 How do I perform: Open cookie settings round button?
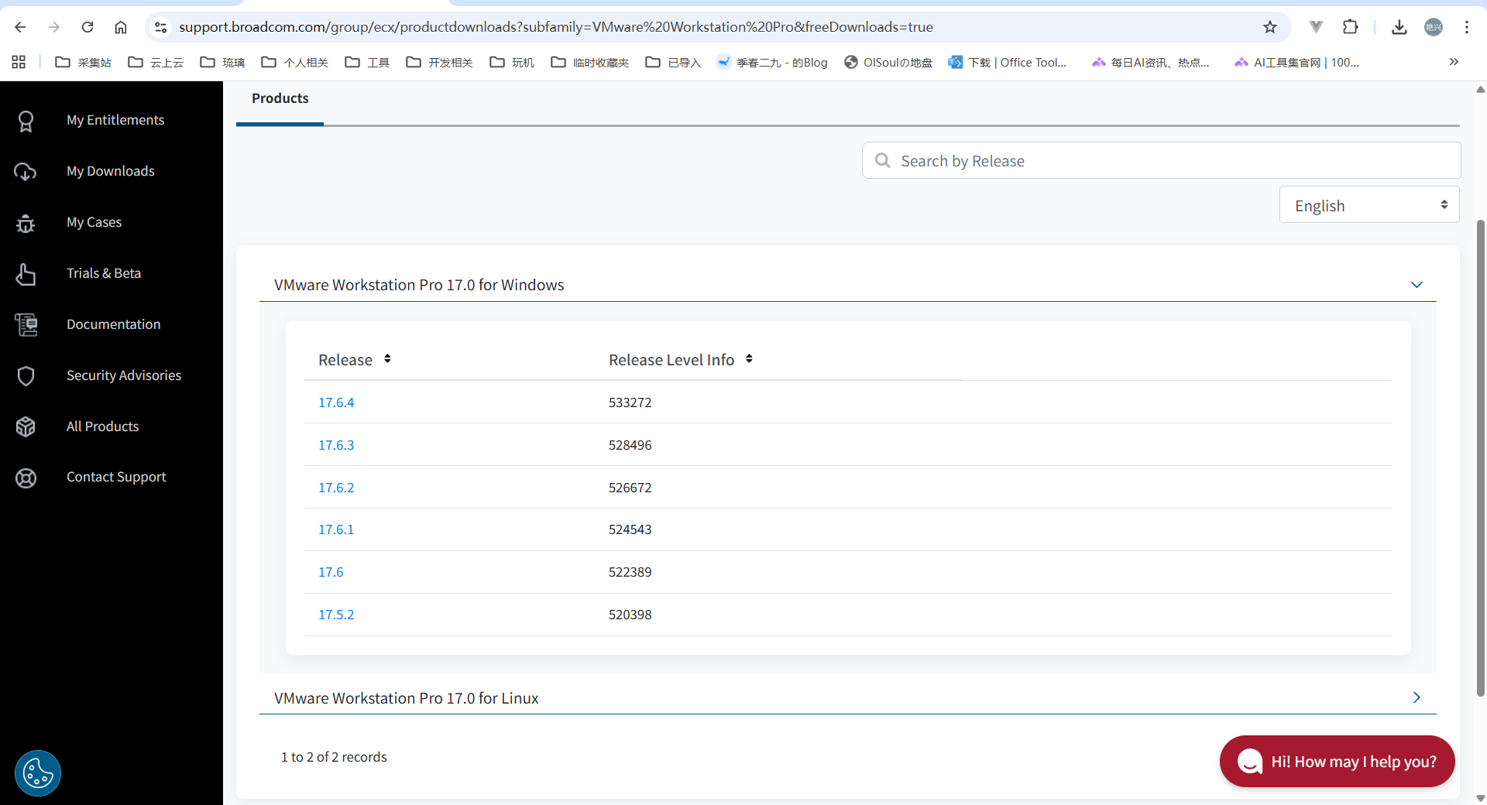[38, 772]
